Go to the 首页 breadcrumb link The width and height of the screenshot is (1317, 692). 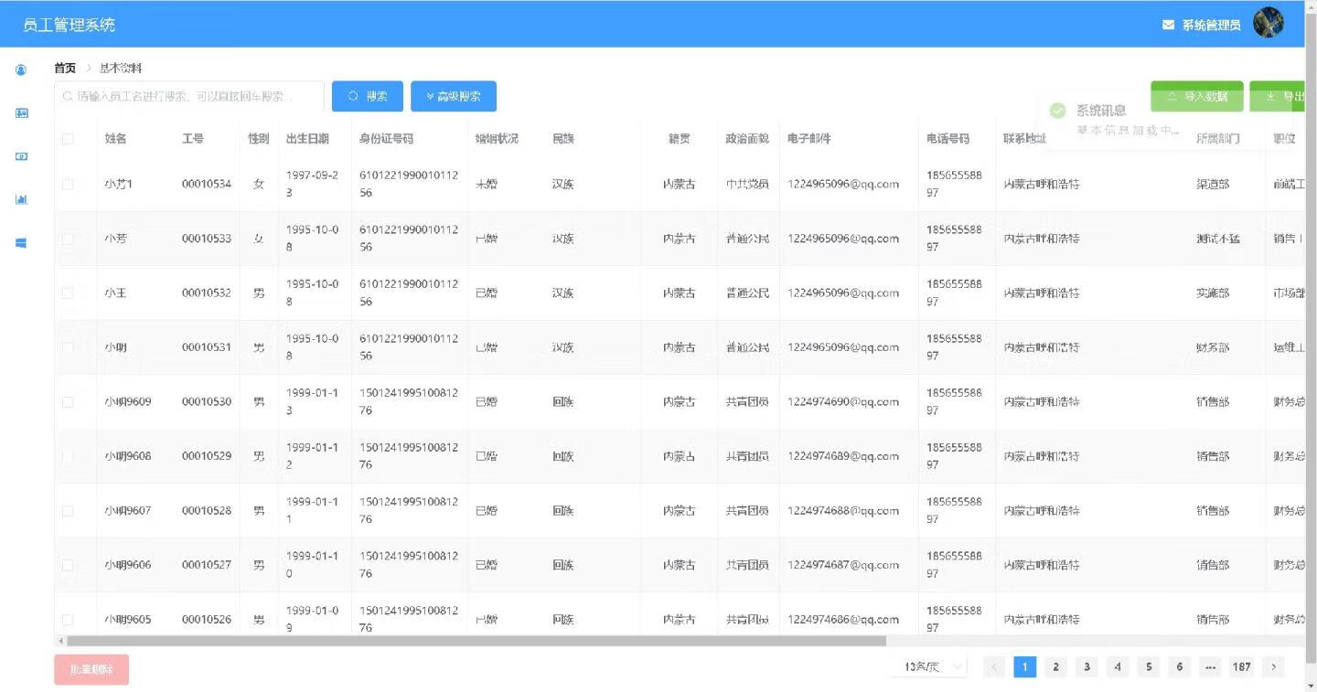(x=65, y=69)
